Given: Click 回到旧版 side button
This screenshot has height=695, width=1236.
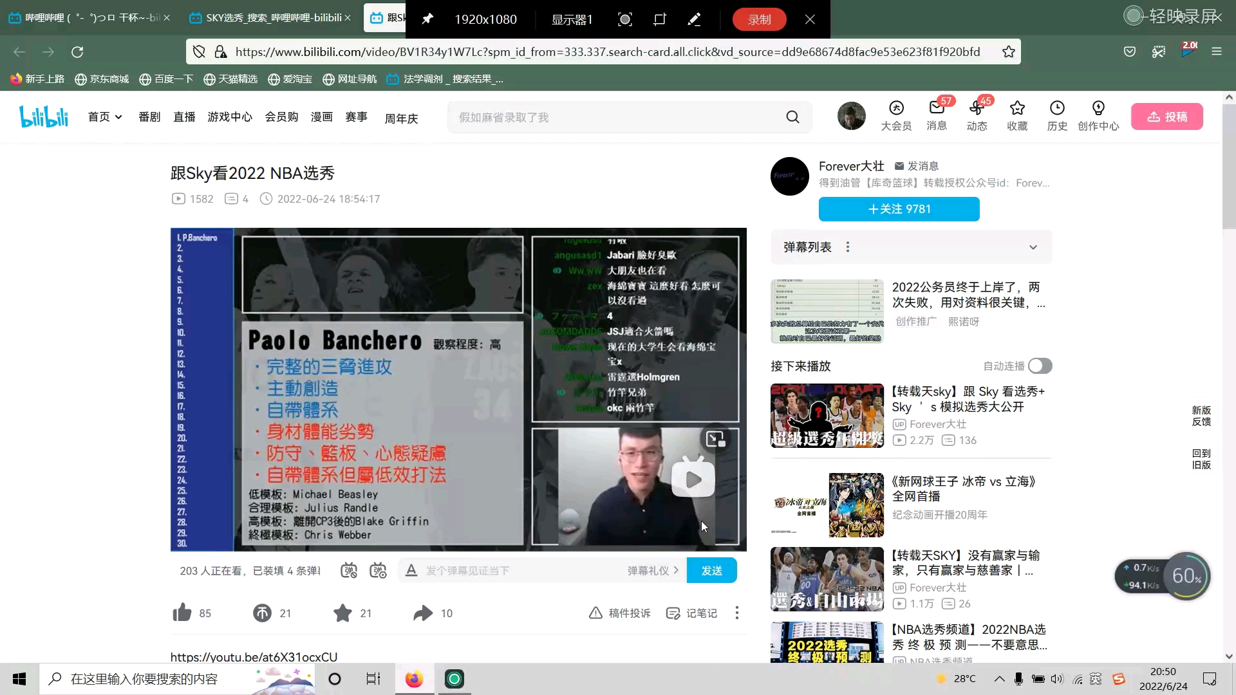Looking at the screenshot, I should 1201,459.
